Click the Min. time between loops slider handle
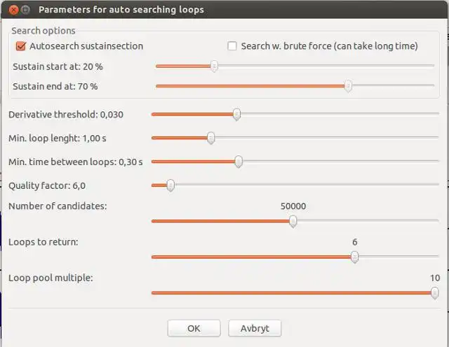The width and height of the screenshot is (449, 347). point(238,162)
